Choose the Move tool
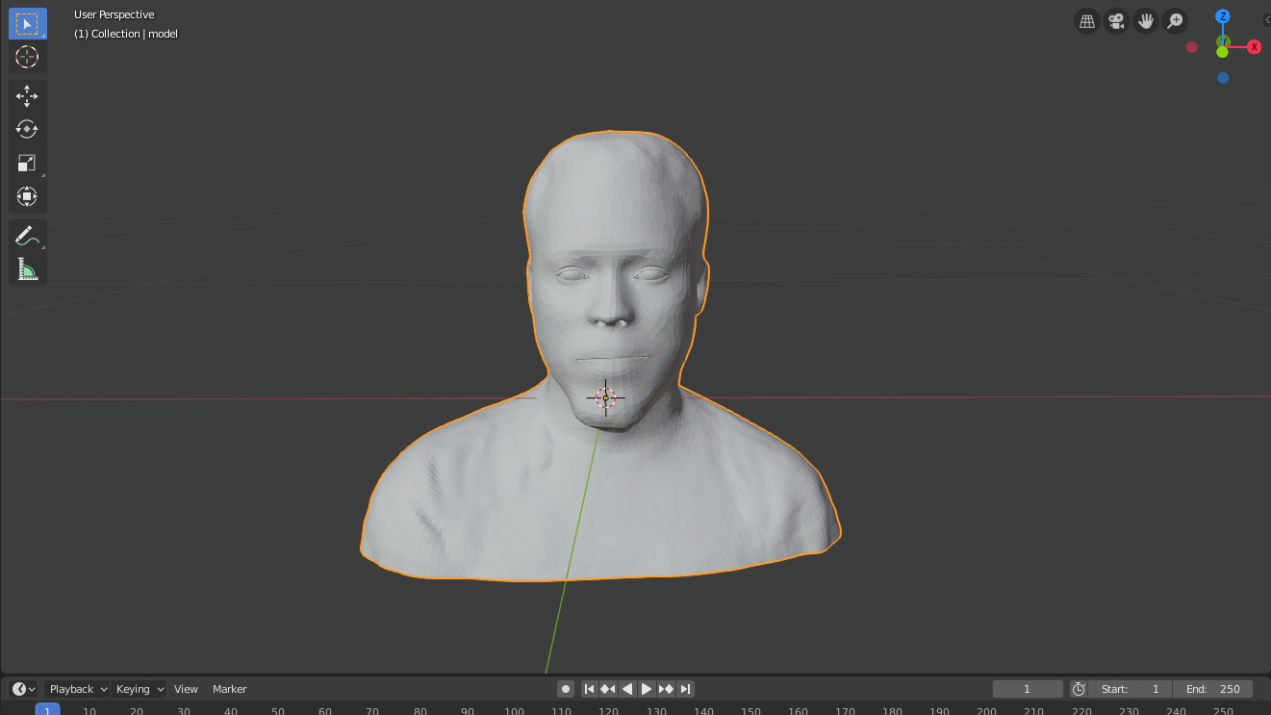 click(27, 95)
